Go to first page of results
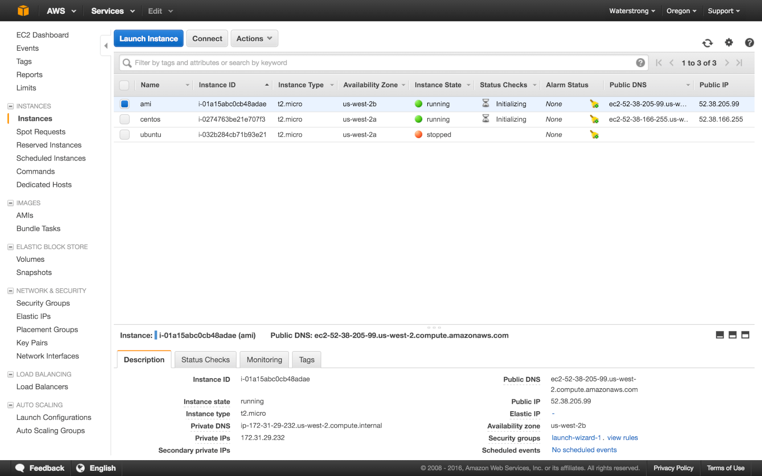 coord(659,63)
